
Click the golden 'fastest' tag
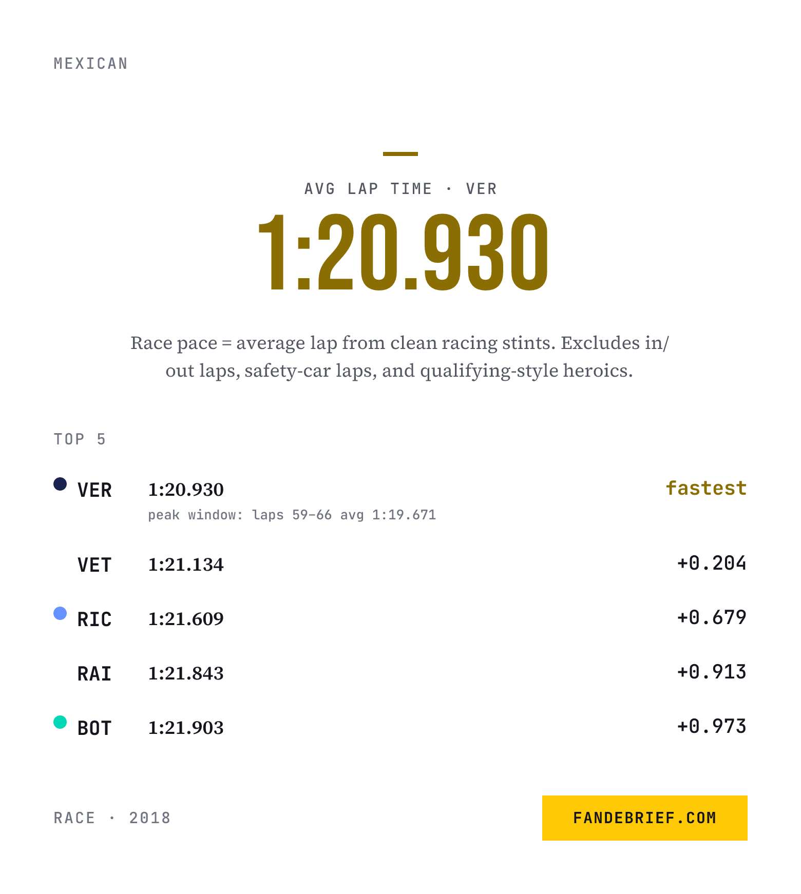click(x=706, y=488)
